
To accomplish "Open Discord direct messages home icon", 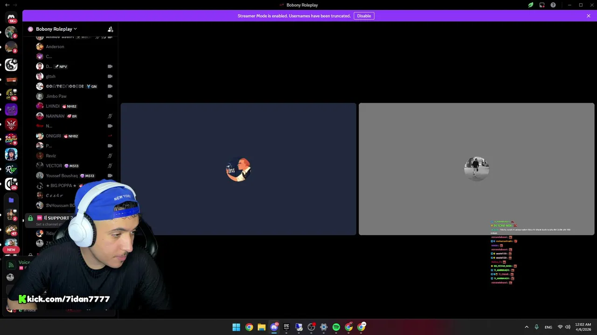I will [11, 17].
